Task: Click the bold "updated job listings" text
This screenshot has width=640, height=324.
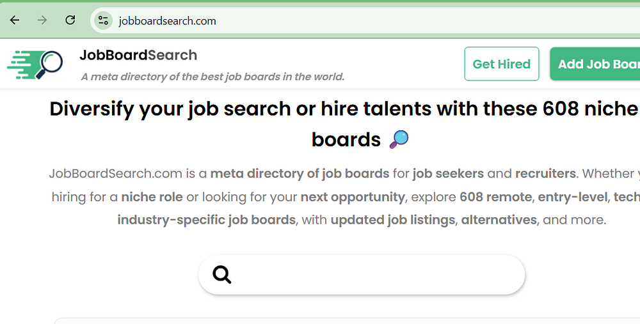Action: point(393,220)
